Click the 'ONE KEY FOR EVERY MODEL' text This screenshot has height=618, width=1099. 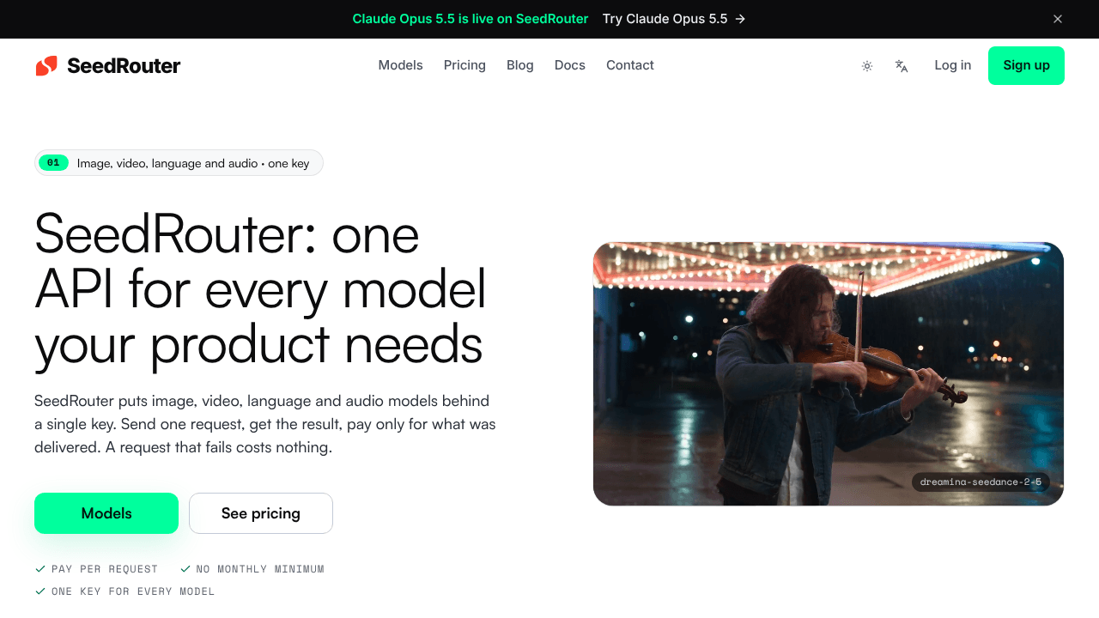[133, 591]
